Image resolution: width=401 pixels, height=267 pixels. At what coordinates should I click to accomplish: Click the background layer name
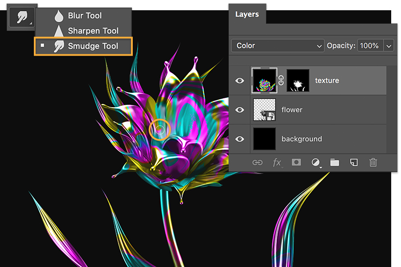tap(302, 139)
